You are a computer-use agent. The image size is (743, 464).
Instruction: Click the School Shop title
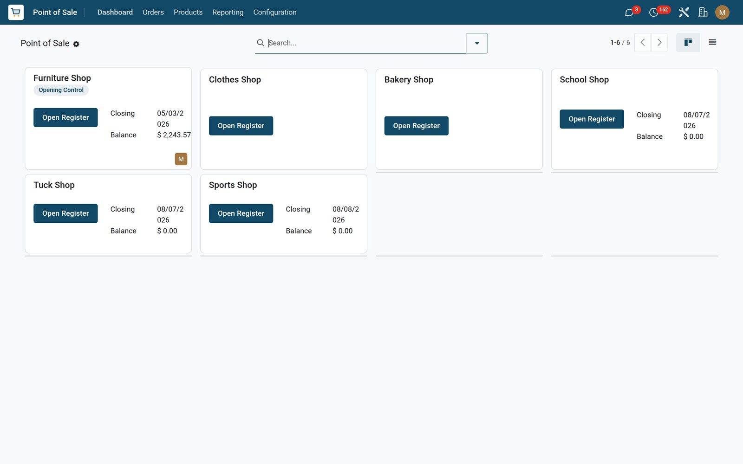click(584, 79)
